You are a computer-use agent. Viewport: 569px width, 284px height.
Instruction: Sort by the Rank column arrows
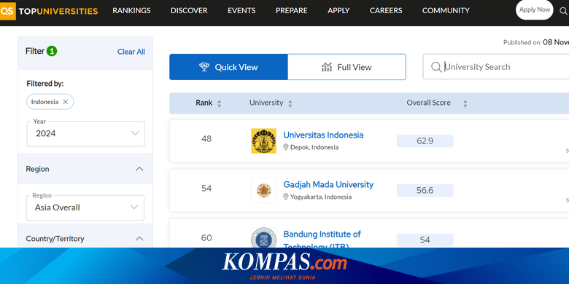[x=219, y=103]
